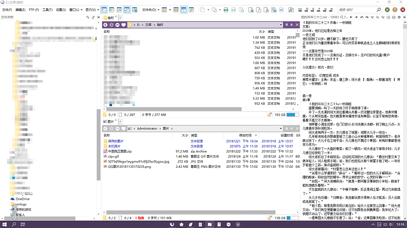Switch to the 图片 tab in lower lister
The width and height of the screenshot is (407, 228).
[110, 121]
